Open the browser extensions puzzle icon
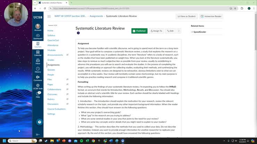 pyautogui.click(x=242, y=8)
